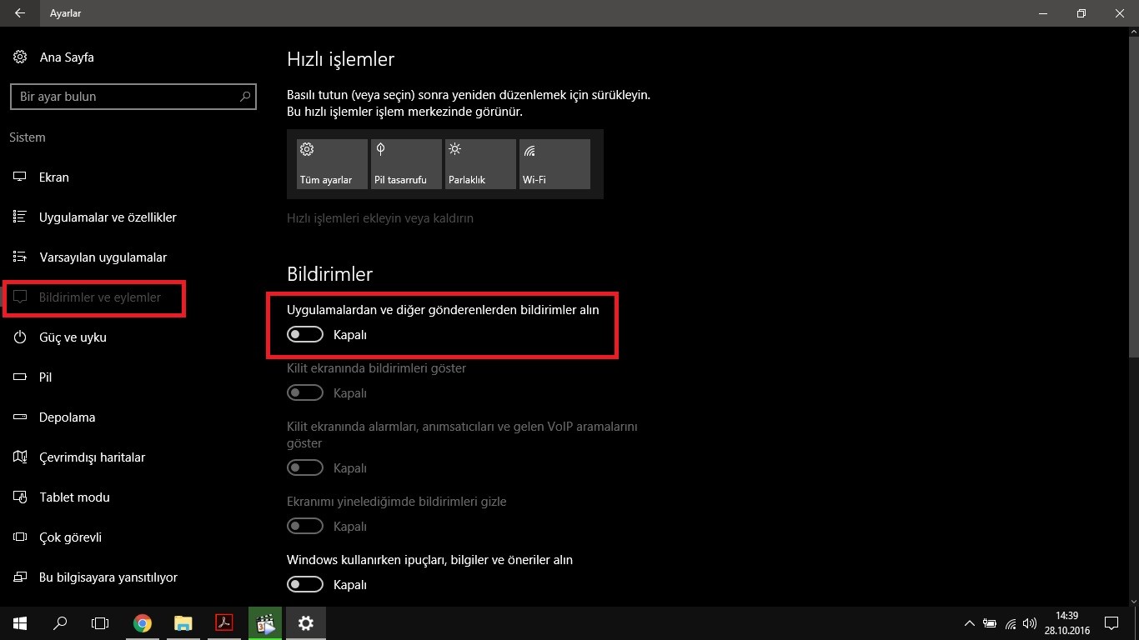Open Task View from taskbar
This screenshot has width=1139, height=640.
point(100,623)
